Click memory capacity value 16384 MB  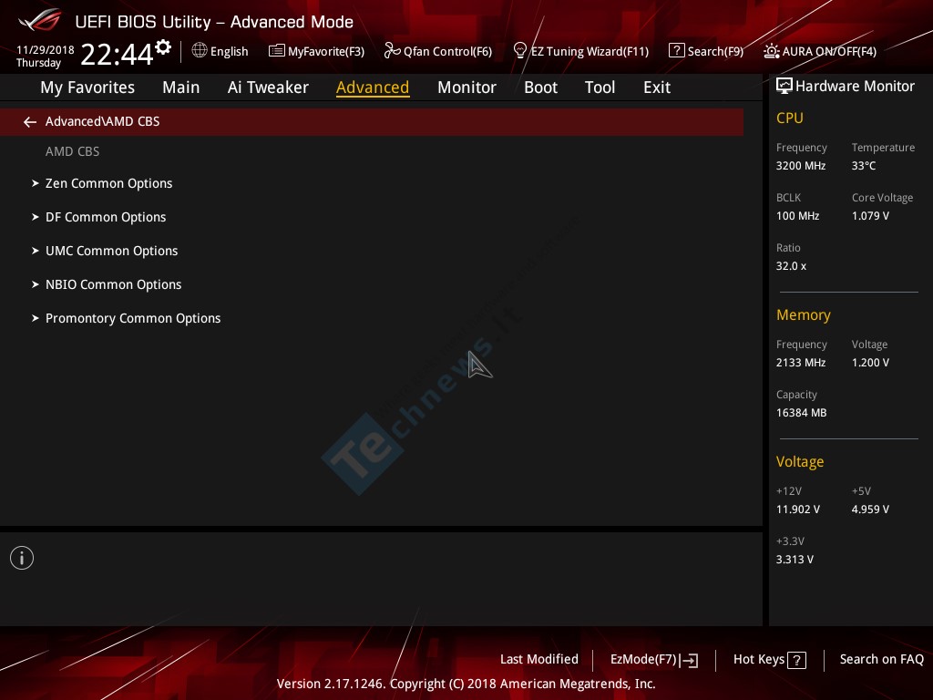click(x=801, y=413)
